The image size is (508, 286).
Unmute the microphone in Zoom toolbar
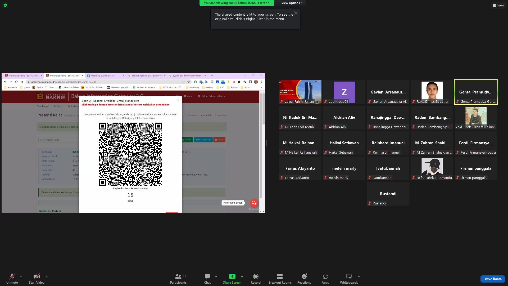12,279
